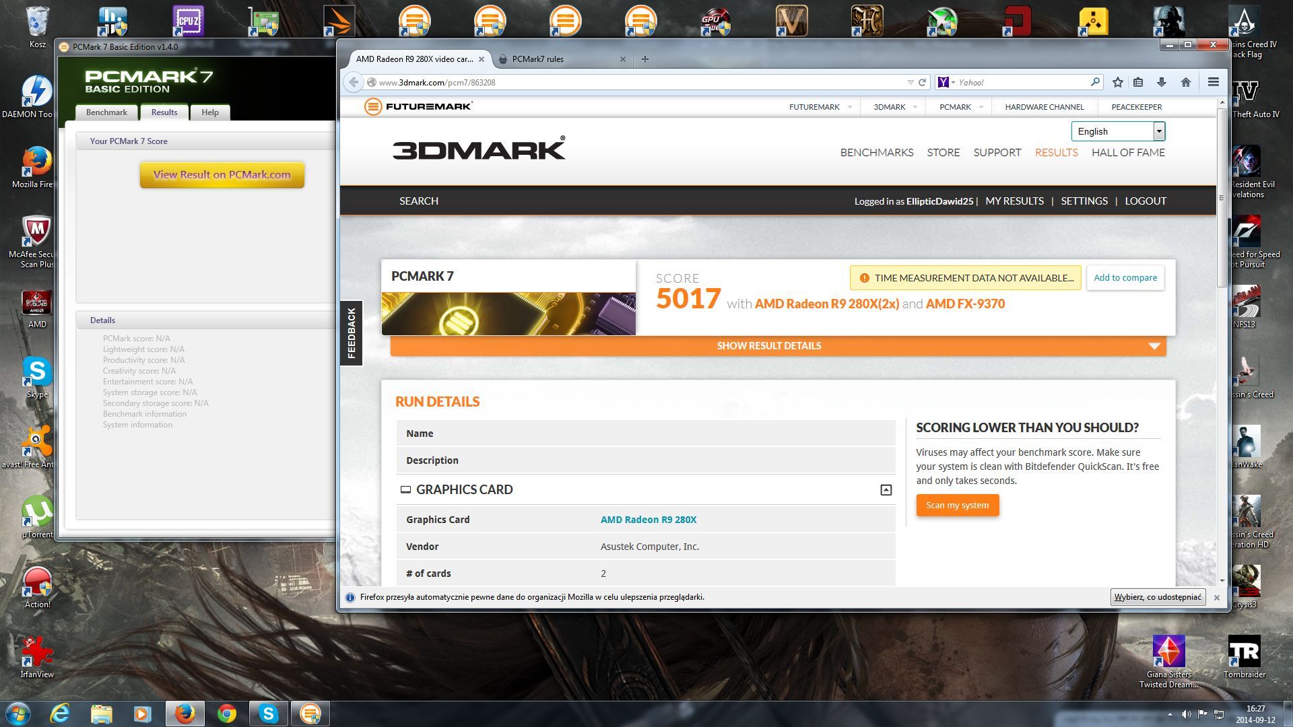Open Yahoo search engine selector dropdown
Viewport: 1293px width, 727px height.
pyautogui.click(x=946, y=82)
